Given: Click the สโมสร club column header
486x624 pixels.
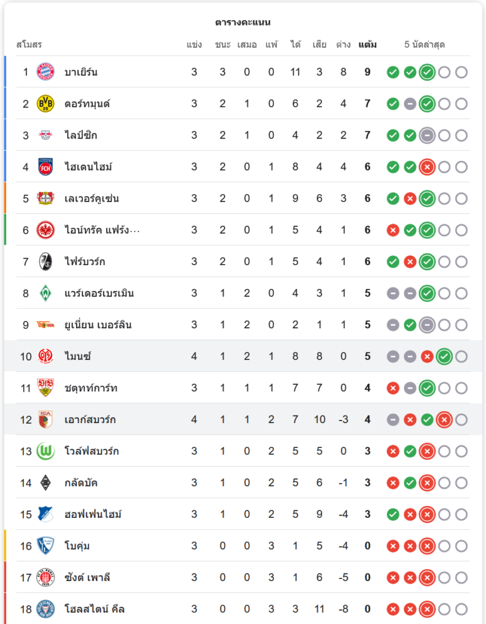Looking at the screenshot, I should coord(29,45).
